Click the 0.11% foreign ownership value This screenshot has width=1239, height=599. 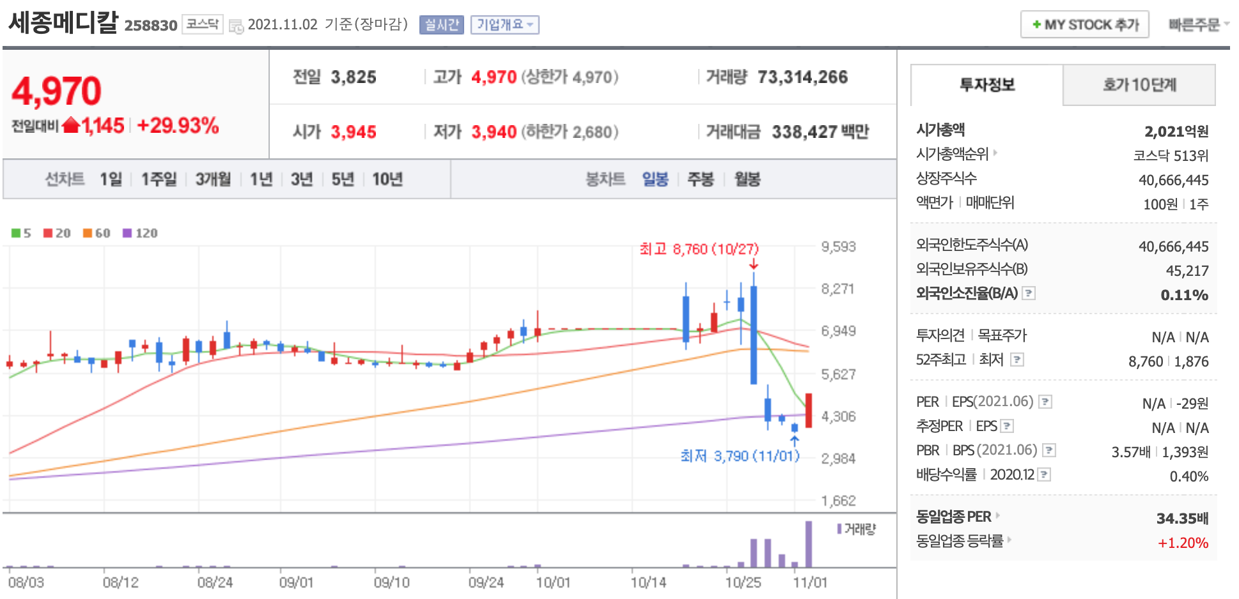coord(1185,295)
